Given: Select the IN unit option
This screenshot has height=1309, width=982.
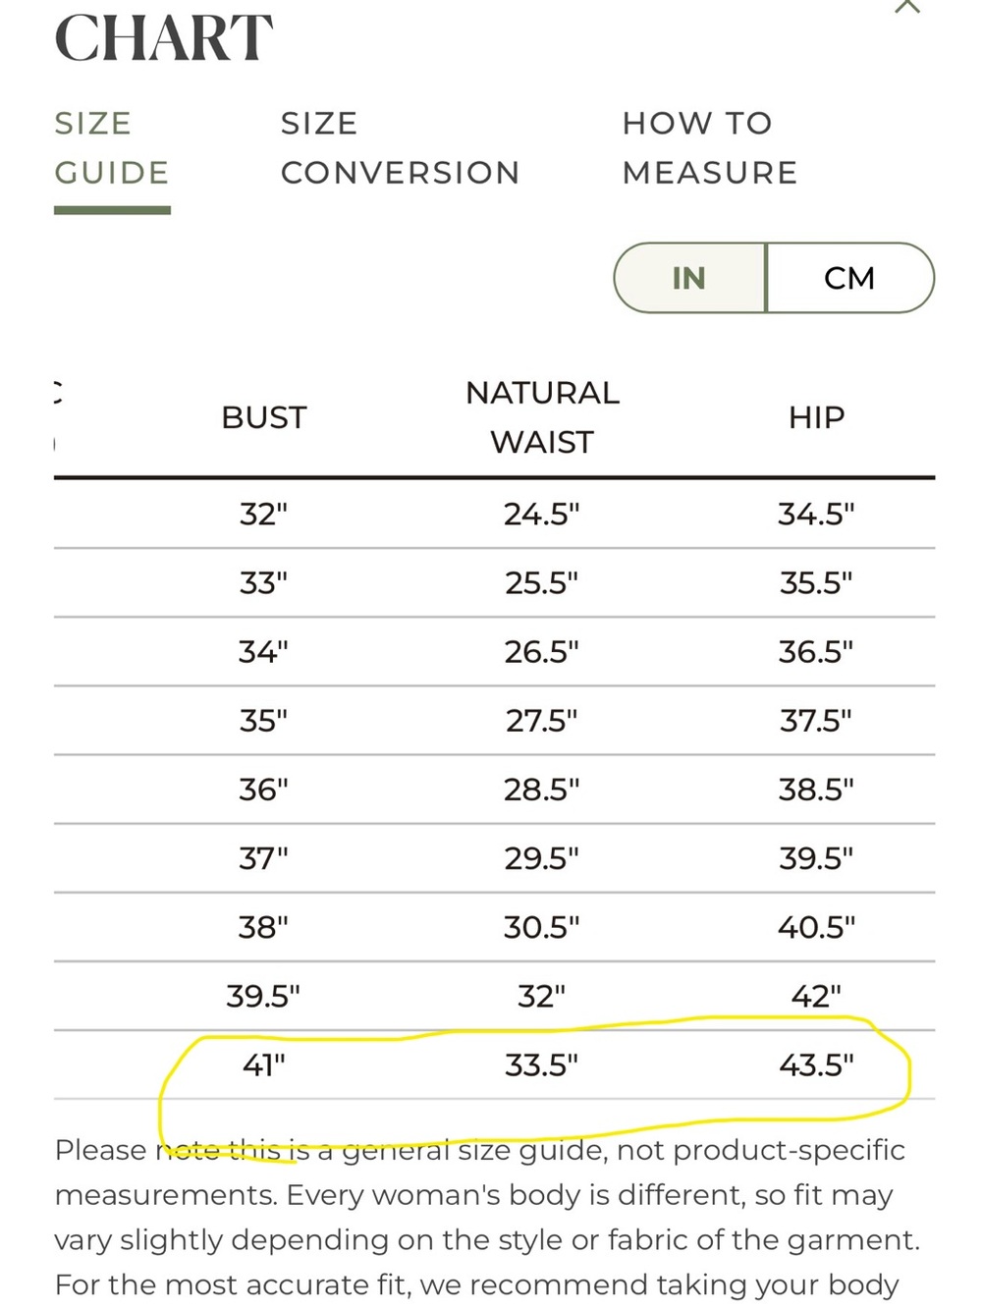Looking at the screenshot, I should pyautogui.click(x=689, y=278).
